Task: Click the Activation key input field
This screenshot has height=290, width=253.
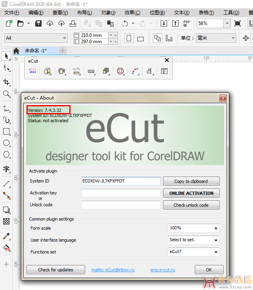Action: [x=121, y=193]
